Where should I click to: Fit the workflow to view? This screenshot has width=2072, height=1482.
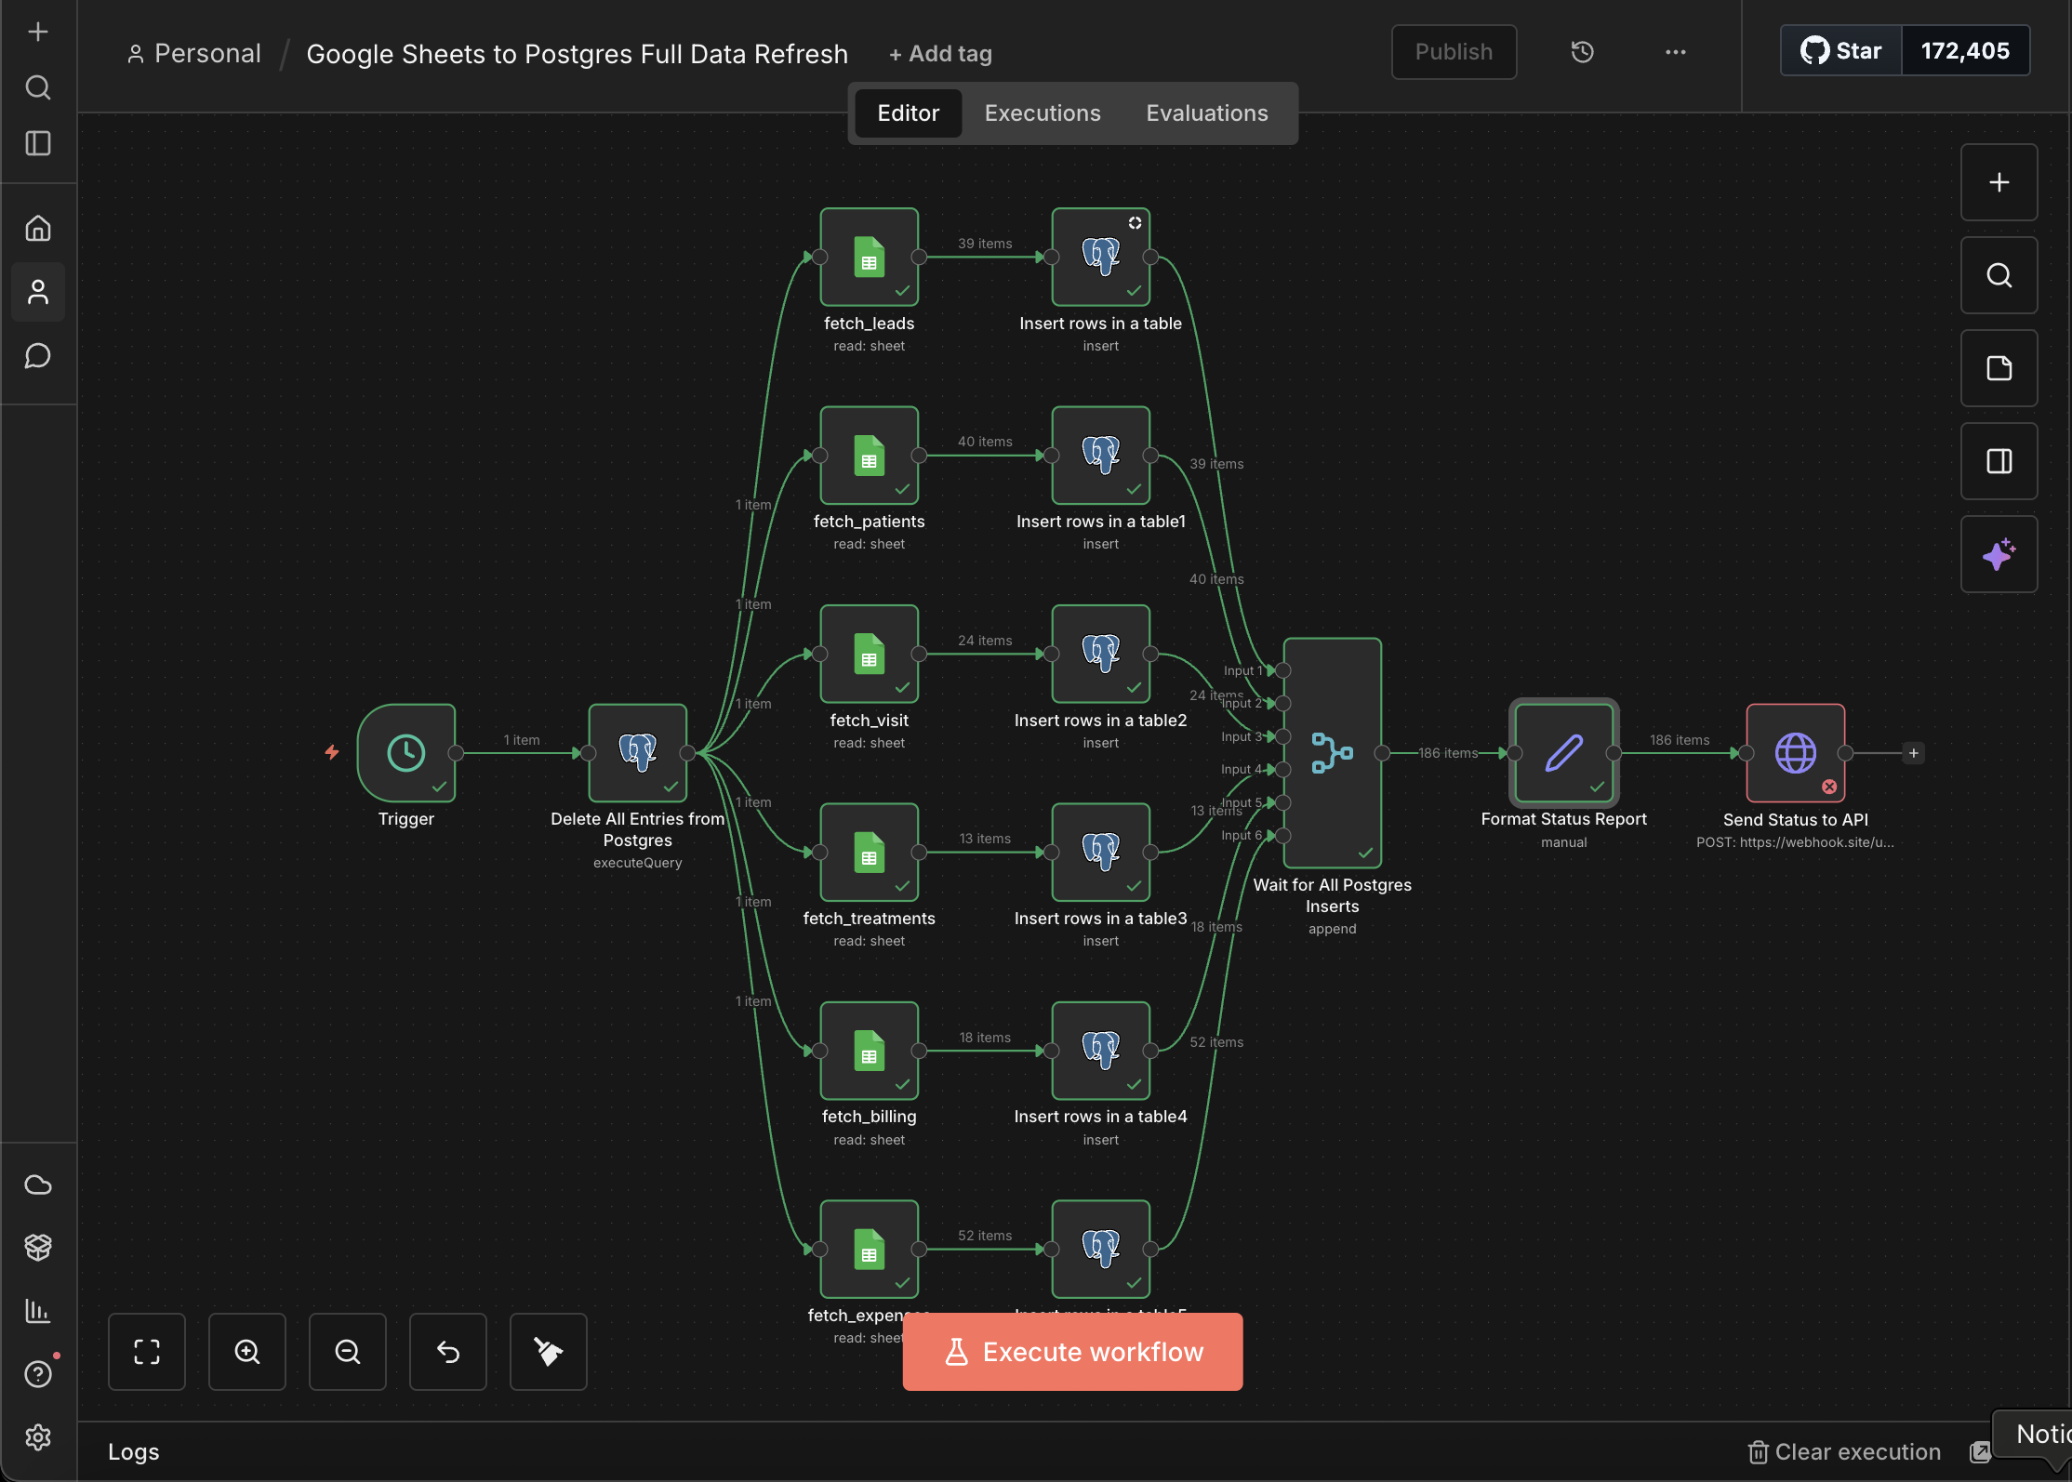point(147,1351)
